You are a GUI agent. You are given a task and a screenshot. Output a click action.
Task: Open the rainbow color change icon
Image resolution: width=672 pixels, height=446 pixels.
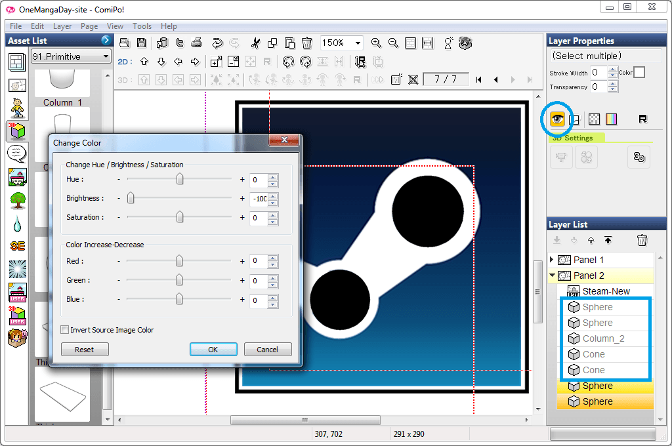tap(612, 119)
